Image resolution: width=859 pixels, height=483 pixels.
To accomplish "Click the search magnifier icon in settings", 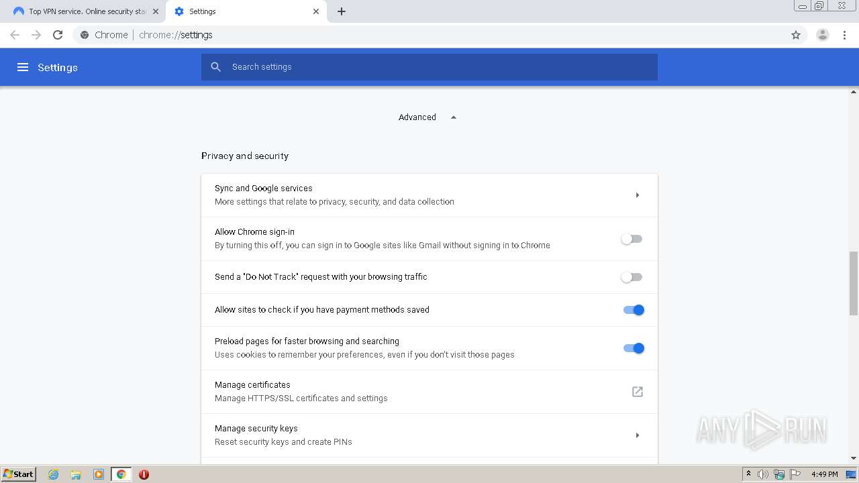I will pyautogui.click(x=215, y=67).
